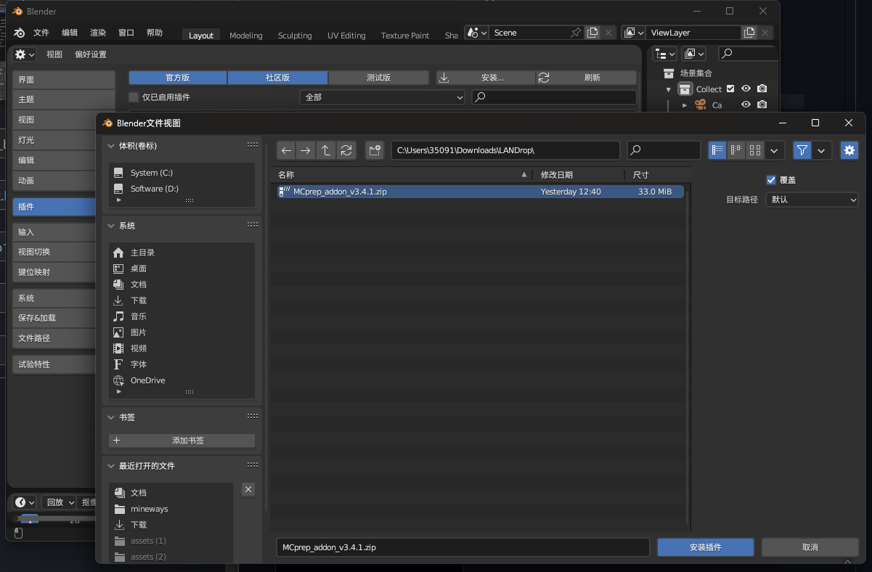
Task: Hide Camera object eye icon
Action: coord(746,105)
